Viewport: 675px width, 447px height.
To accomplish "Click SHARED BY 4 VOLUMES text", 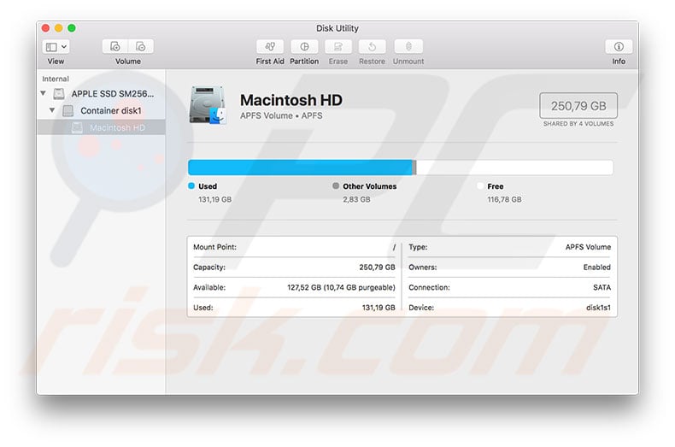I will click(578, 124).
